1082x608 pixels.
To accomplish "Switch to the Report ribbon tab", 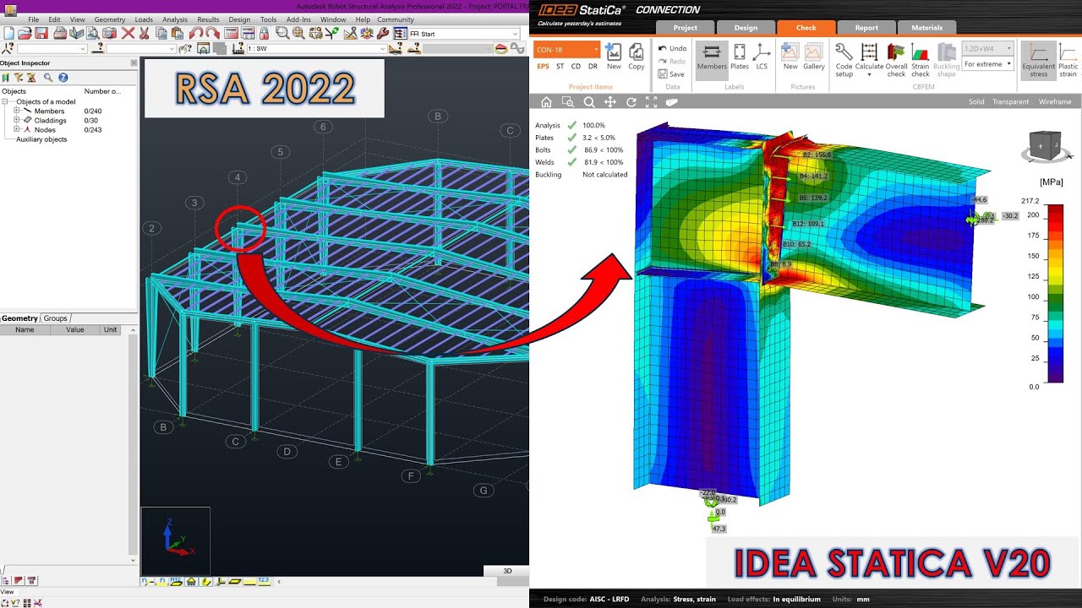I will (866, 27).
